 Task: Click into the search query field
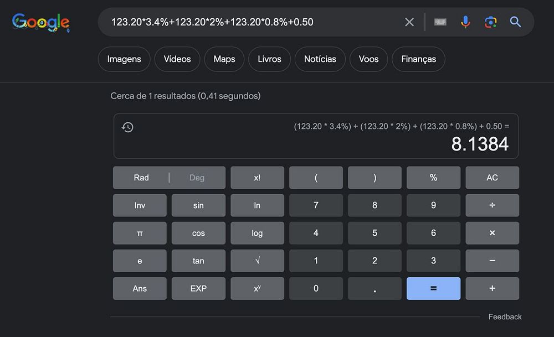pyautogui.click(x=249, y=22)
